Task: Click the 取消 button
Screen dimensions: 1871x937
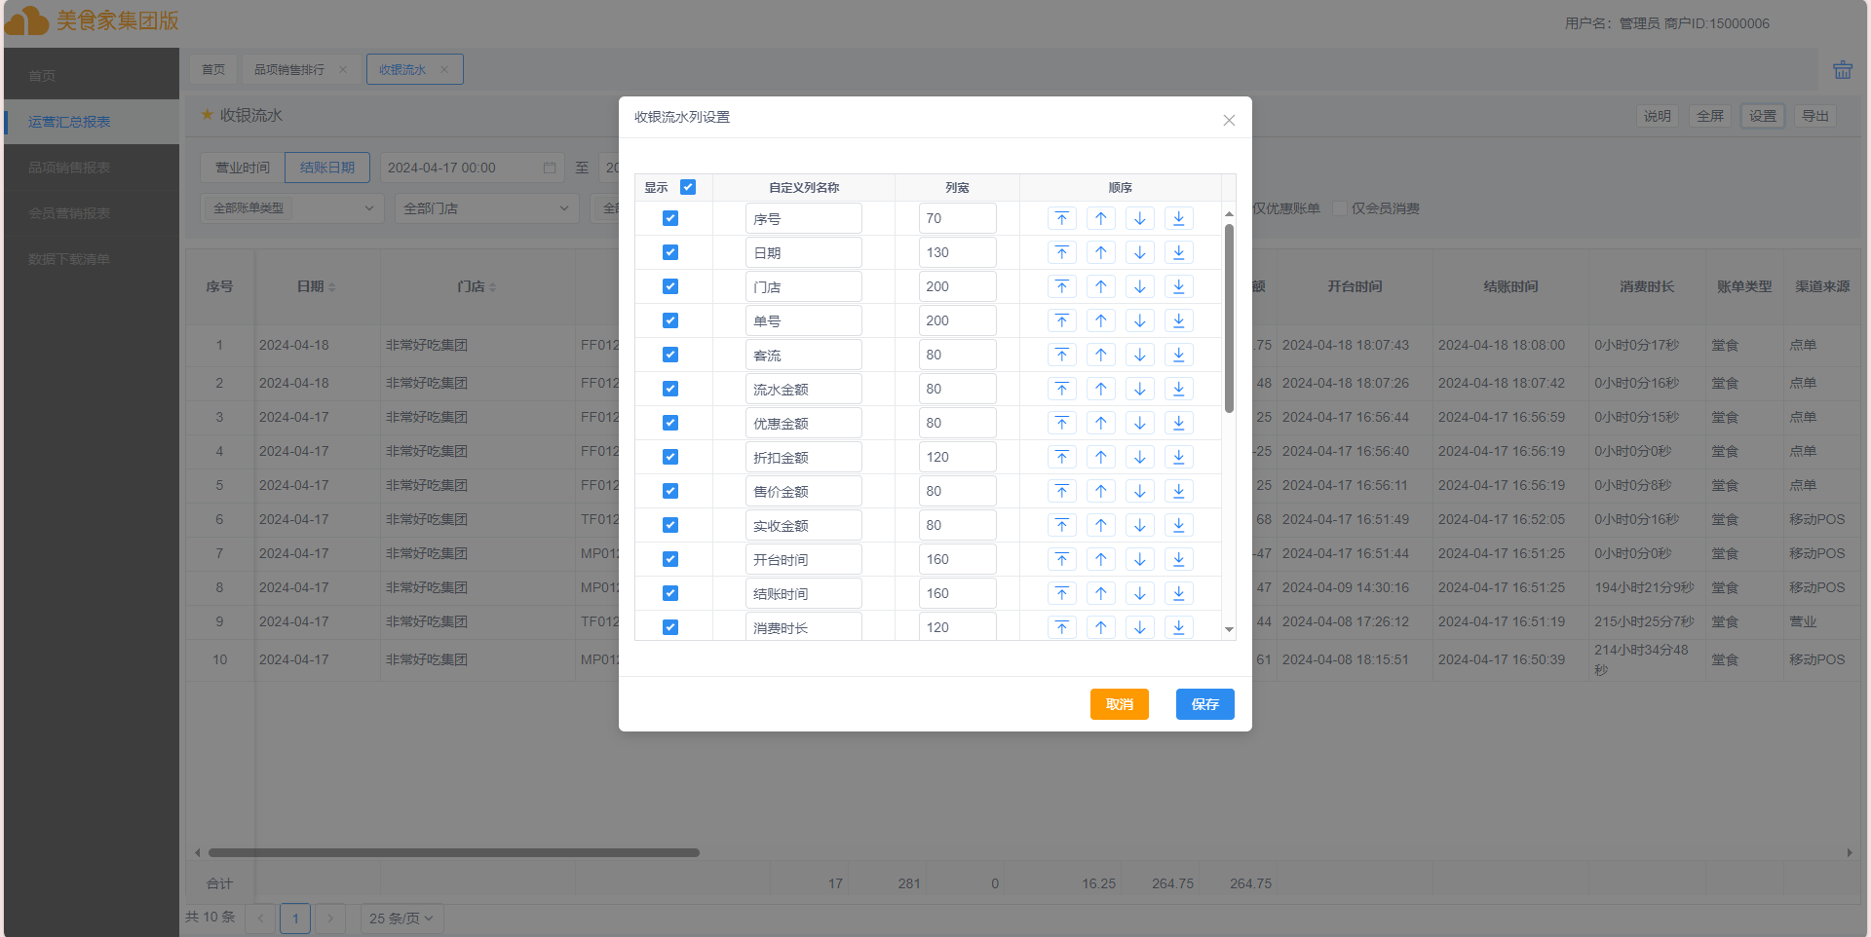Action: pyautogui.click(x=1119, y=704)
